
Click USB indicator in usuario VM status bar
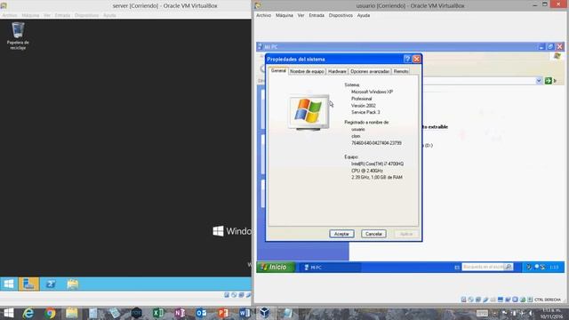485,300
